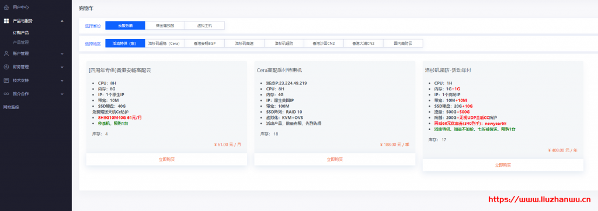Choose 香港沙田CN2 region
Viewport: 598px width, 211px height.
pyautogui.click(x=324, y=43)
